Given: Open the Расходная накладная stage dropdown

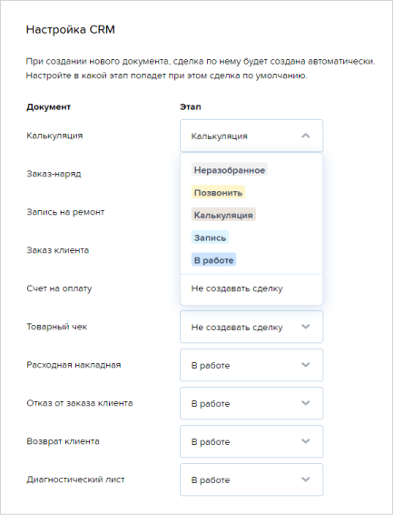Looking at the screenshot, I should click(251, 365).
